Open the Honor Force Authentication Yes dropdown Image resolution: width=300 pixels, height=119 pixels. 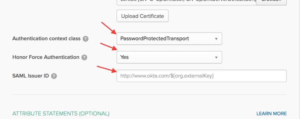point(169,57)
